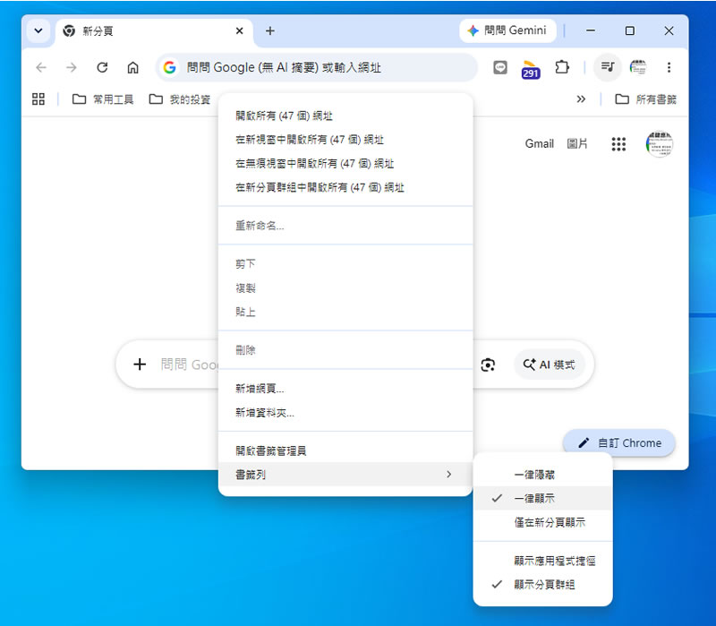Search by image with Lens icon
The width and height of the screenshot is (716, 626).
point(488,364)
